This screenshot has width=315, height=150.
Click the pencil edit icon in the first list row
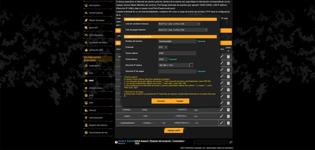221,57
